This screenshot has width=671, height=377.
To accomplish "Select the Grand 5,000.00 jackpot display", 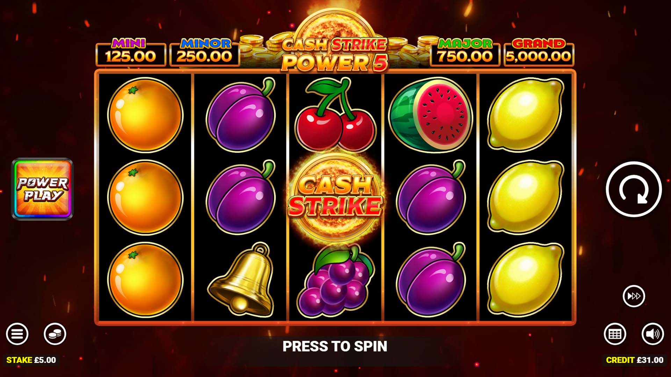I will coord(539,52).
